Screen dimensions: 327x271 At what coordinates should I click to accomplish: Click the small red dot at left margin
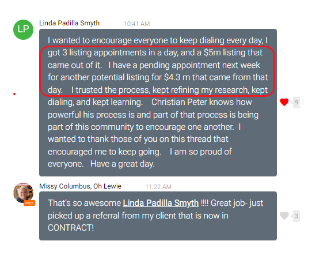click(x=14, y=94)
